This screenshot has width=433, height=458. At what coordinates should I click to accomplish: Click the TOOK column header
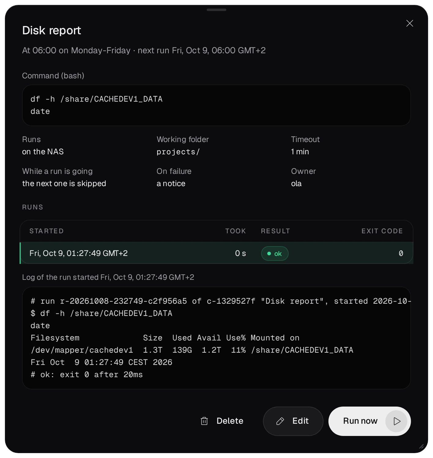click(x=235, y=231)
